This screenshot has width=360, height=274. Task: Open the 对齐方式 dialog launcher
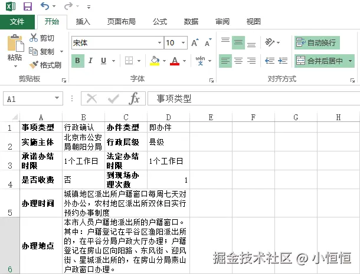click(352, 80)
